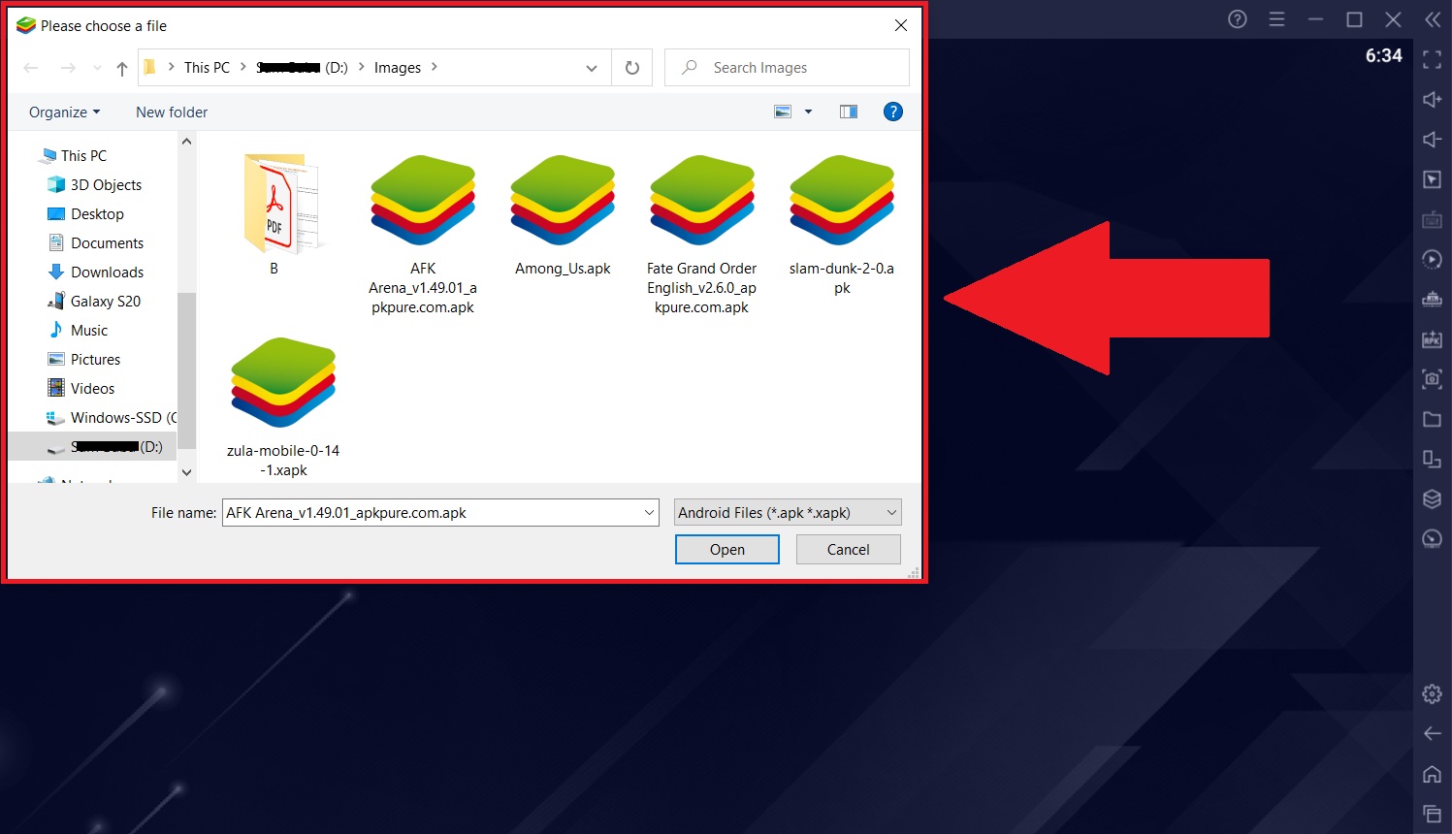Navigate back in file dialog
Image resolution: width=1452 pixels, height=834 pixels.
pyautogui.click(x=31, y=68)
